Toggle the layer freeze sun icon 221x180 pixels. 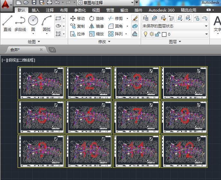151,34
